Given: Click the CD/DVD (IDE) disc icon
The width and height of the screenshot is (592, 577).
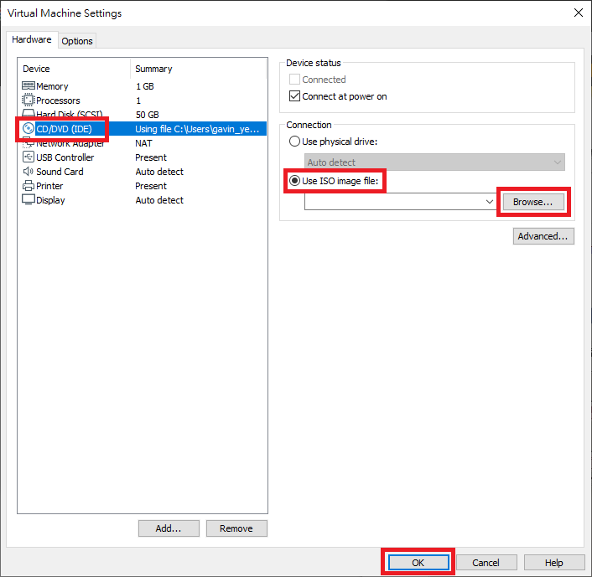Looking at the screenshot, I should (x=29, y=129).
